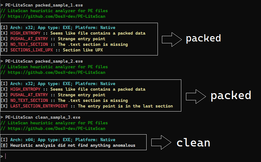Click the [X] marker before SECTIONS_LIKE_UPX
The height and width of the screenshot is (162, 261).
(x=4, y=50)
